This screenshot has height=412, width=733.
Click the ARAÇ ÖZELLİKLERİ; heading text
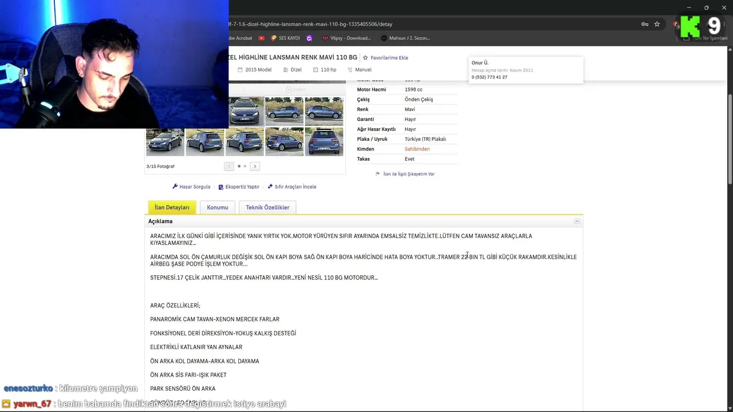(175, 306)
